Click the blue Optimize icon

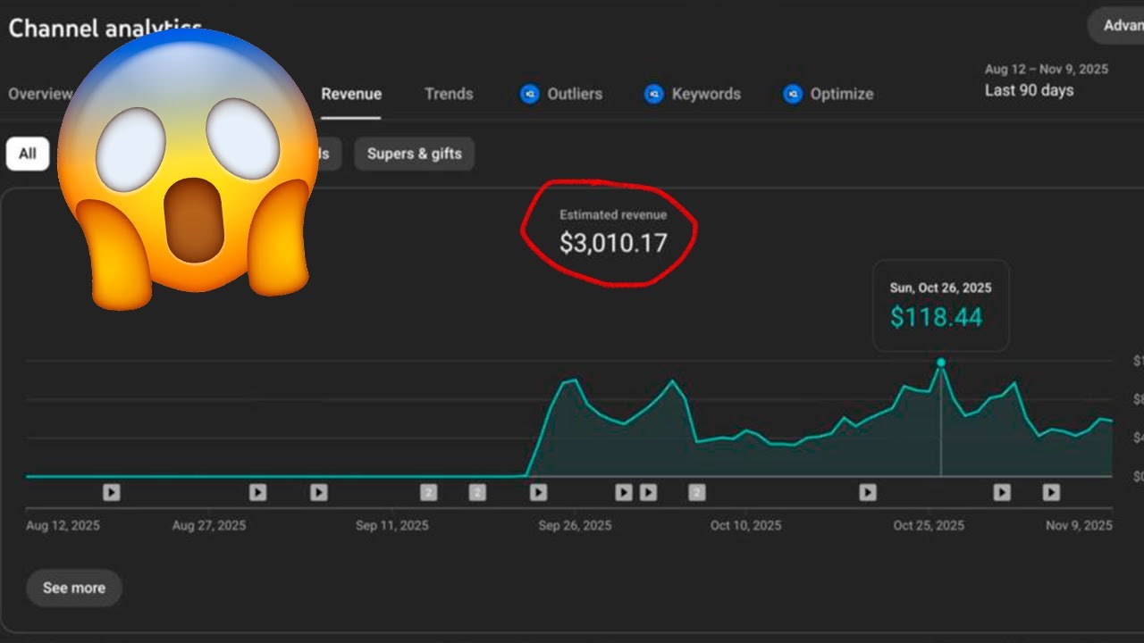793,94
